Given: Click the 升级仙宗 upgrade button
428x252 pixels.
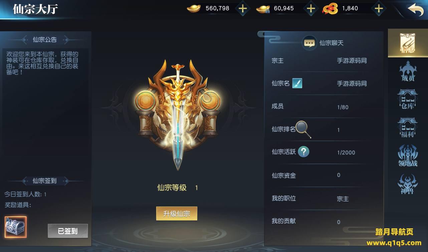Looking at the screenshot, I should click(x=177, y=214).
